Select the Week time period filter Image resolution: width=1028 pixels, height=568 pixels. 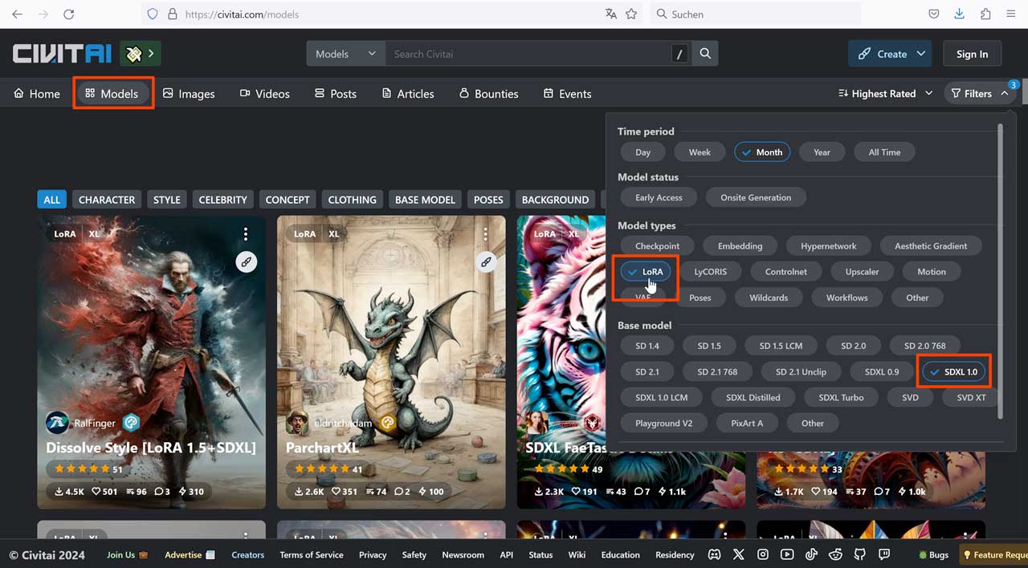700,152
